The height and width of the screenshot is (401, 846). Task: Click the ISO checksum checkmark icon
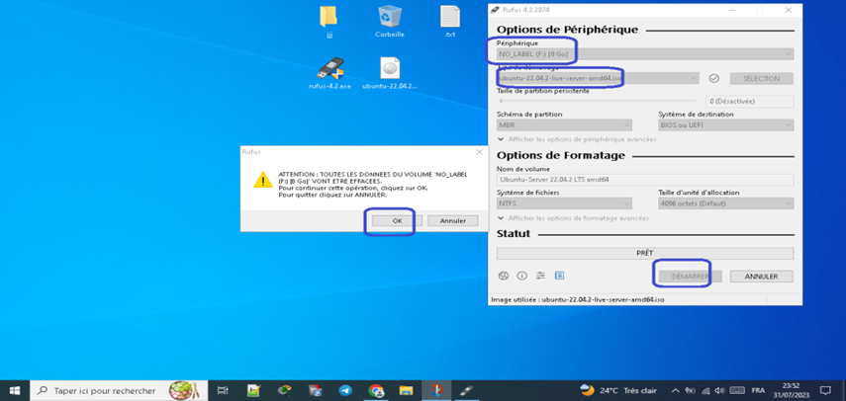click(713, 79)
